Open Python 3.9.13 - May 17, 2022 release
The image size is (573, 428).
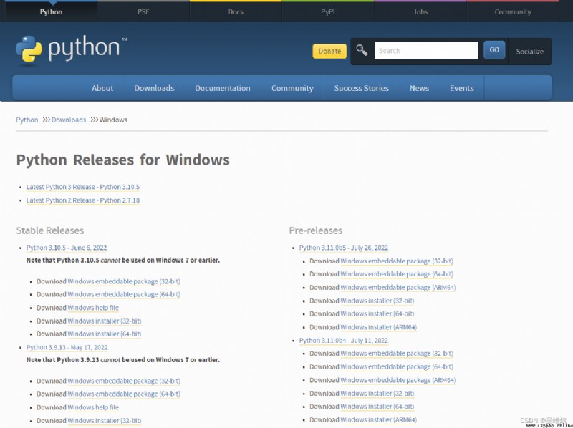point(67,347)
